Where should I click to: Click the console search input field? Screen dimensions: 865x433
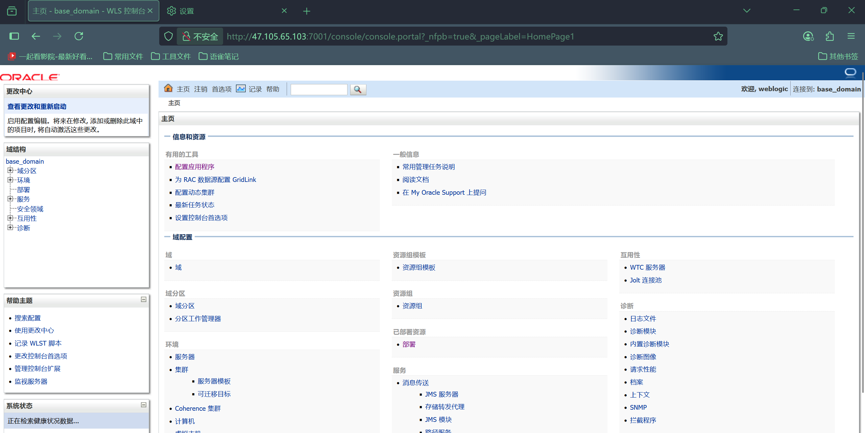pyautogui.click(x=319, y=89)
